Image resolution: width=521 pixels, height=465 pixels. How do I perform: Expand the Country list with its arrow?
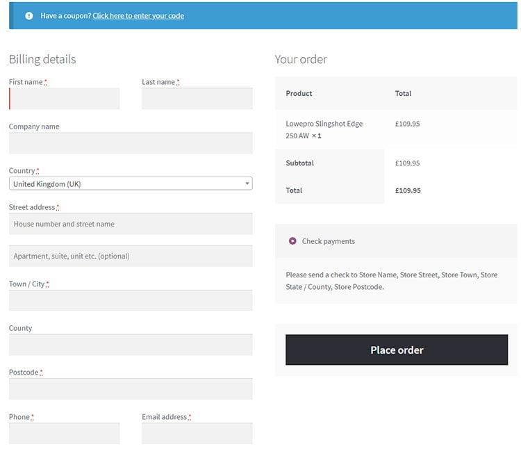[247, 183]
